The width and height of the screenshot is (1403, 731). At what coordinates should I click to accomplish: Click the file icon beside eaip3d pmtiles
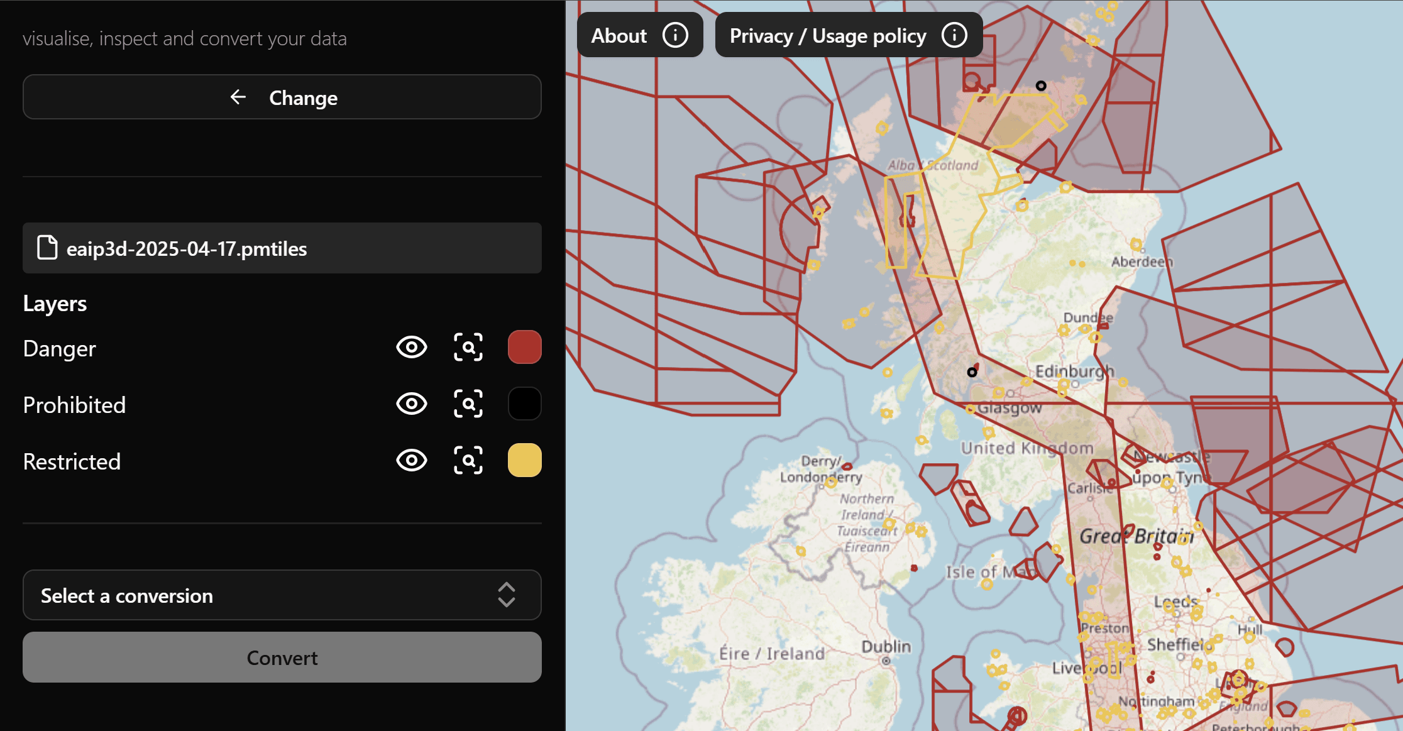(47, 248)
